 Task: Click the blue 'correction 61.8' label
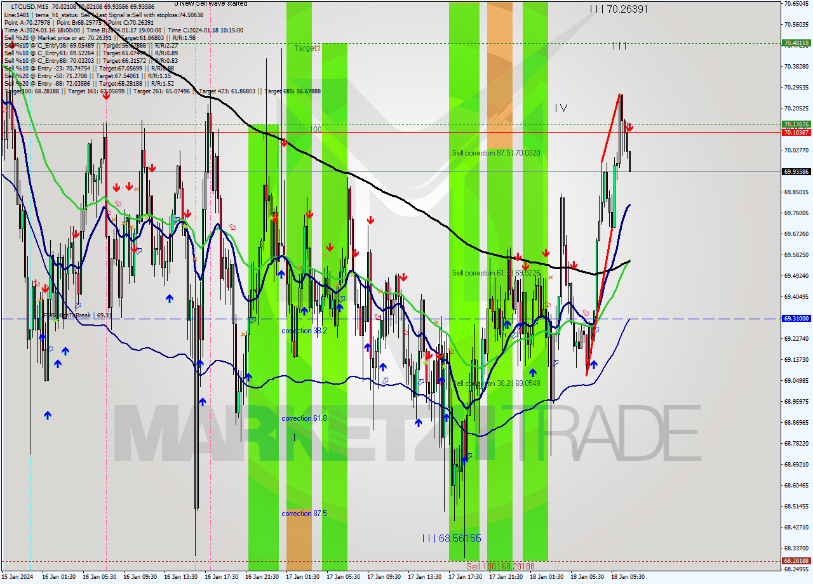(304, 418)
